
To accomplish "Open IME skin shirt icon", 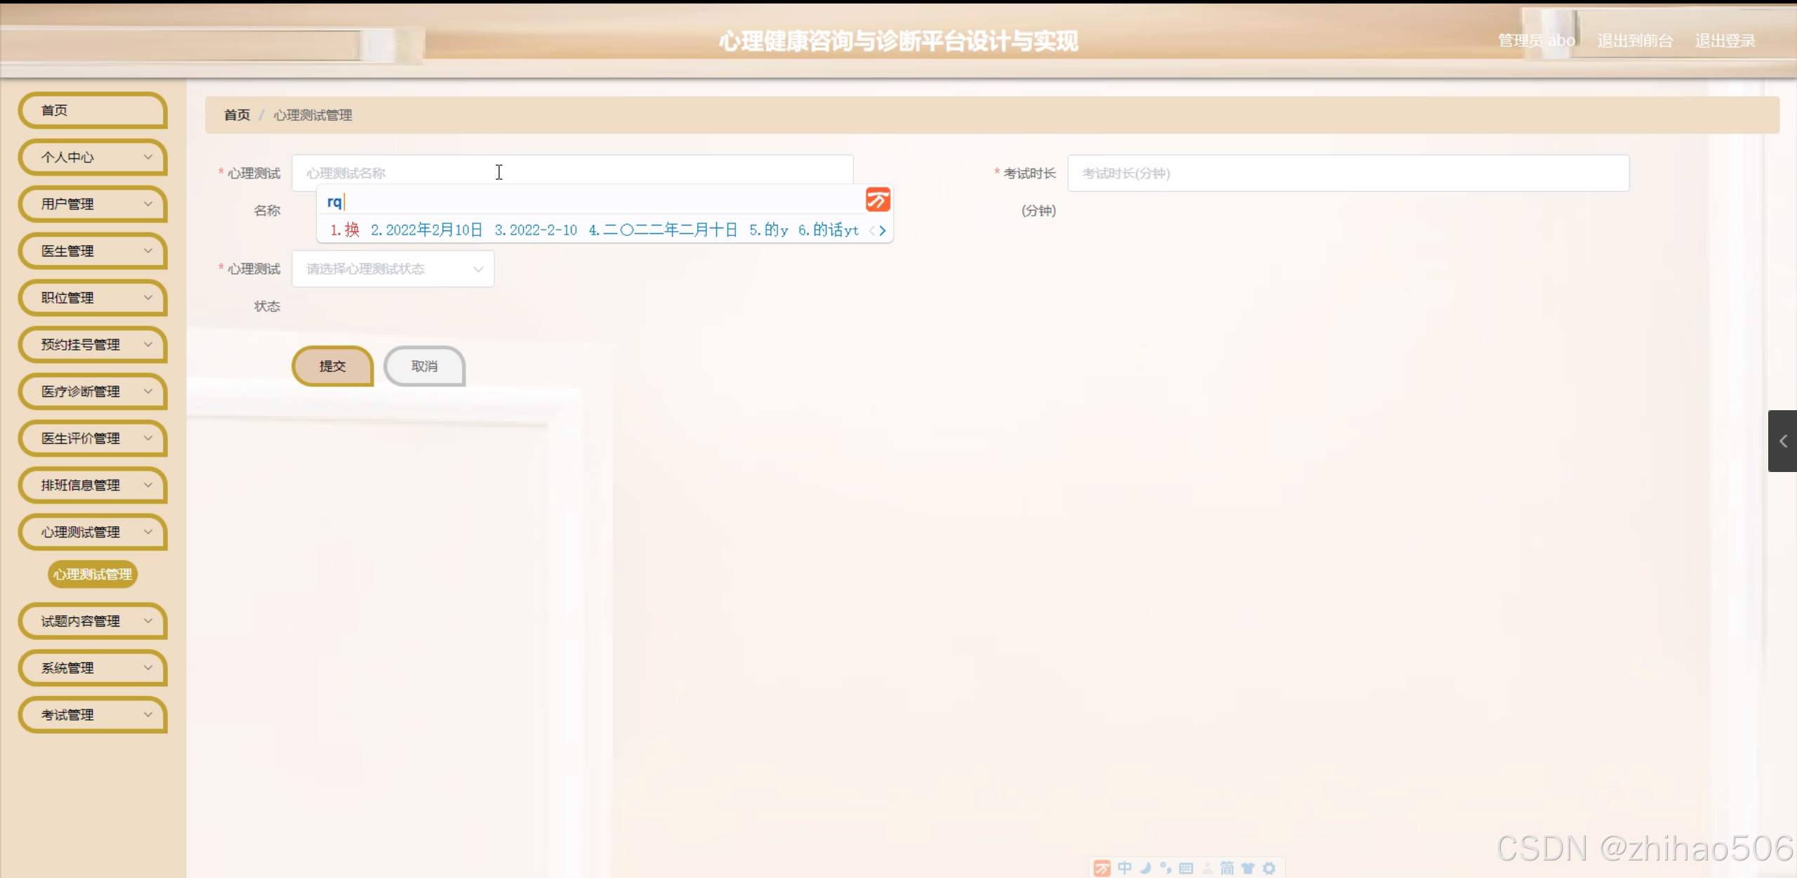I will 1248,868.
